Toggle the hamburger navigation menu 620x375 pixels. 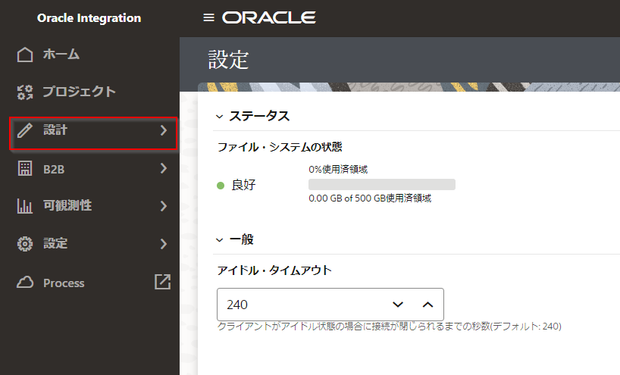(209, 17)
